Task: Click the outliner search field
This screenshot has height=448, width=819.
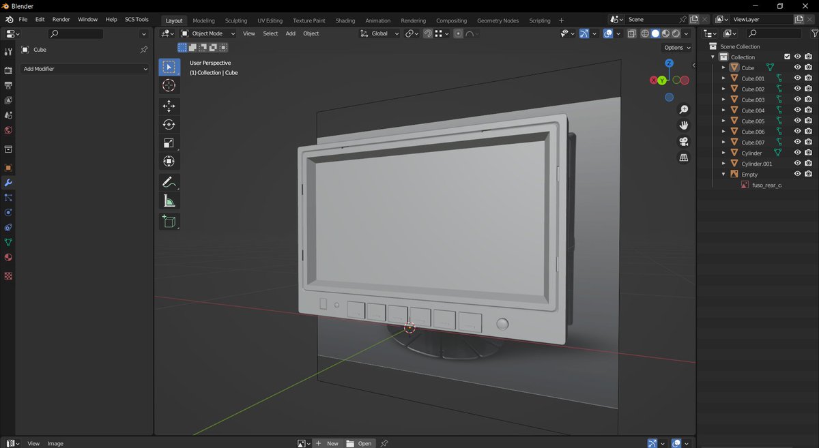Action: click(x=773, y=33)
